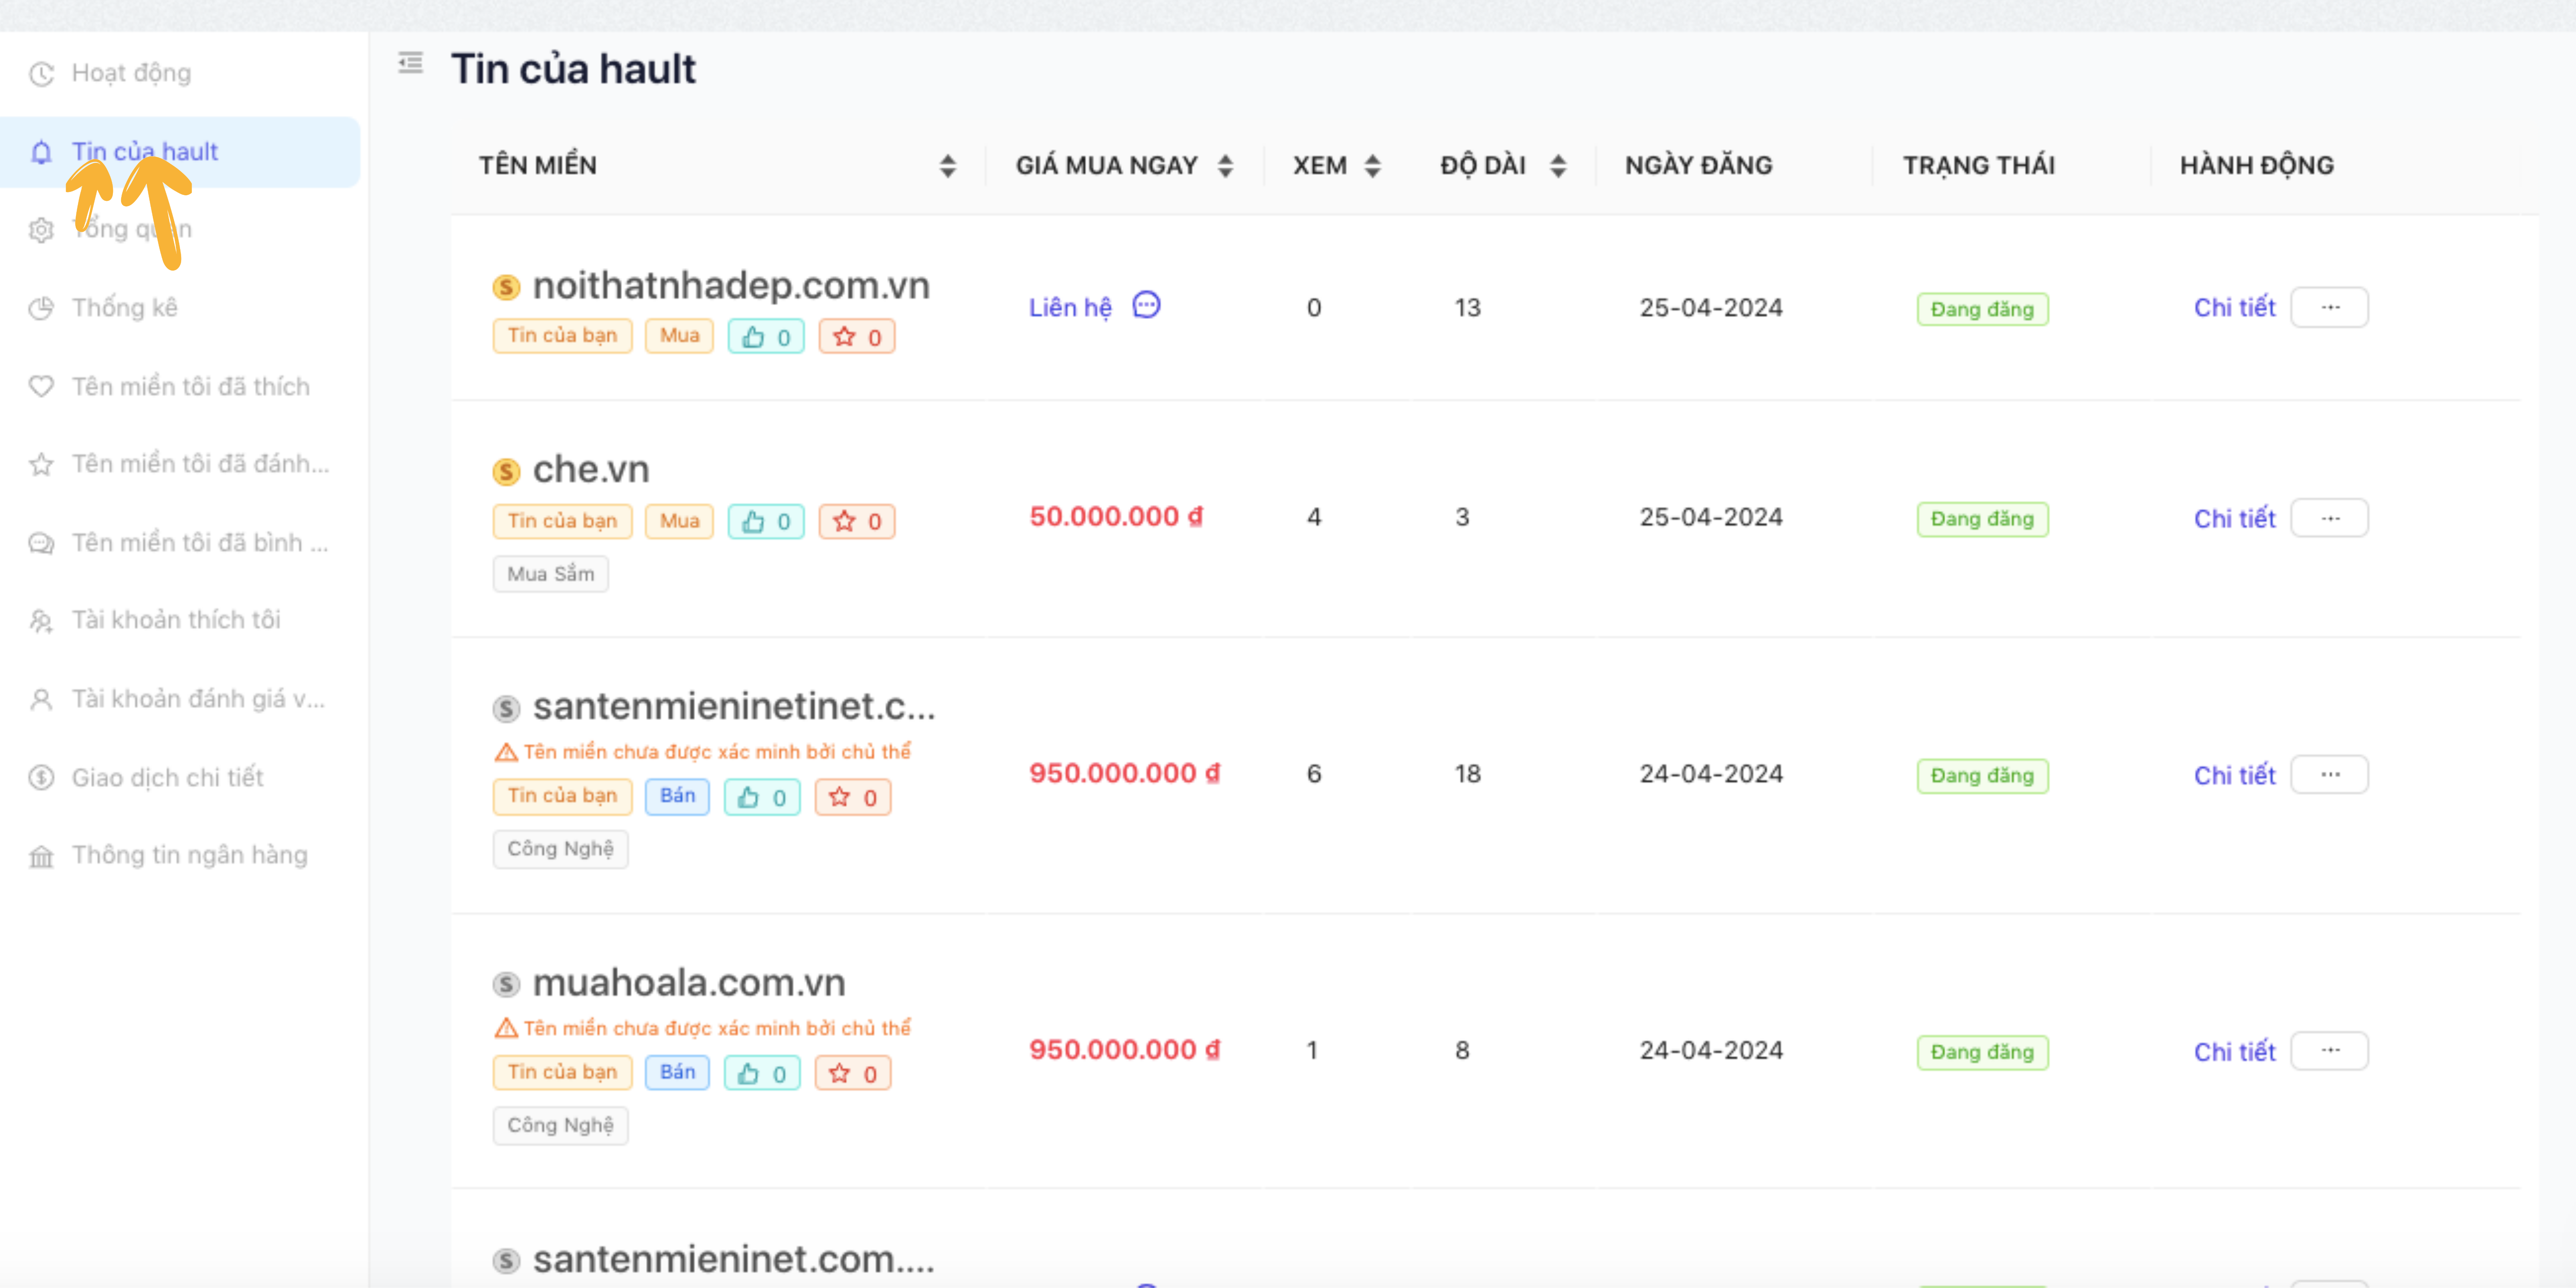The image size is (2576, 1288).
Task: Click the gold coin icon beside che.vn
Action: [x=506, y=471]
